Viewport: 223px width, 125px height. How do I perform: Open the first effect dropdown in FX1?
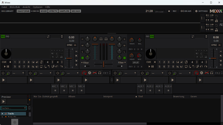[x=18, y=73]
